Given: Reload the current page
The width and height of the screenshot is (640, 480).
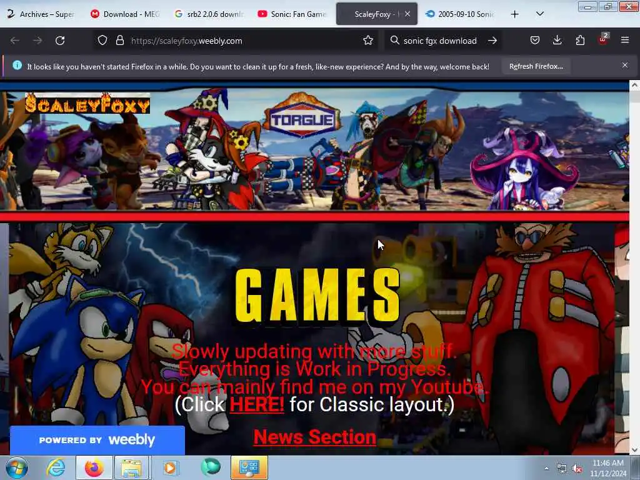Looking at the screenshot, I should click(60, 41).
